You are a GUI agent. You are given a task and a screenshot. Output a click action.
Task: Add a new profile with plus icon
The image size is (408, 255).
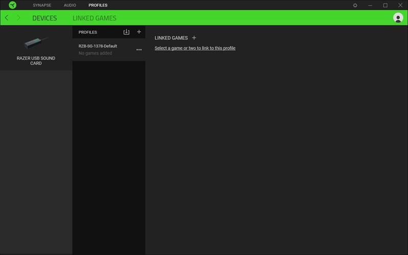tap(139, 32)
